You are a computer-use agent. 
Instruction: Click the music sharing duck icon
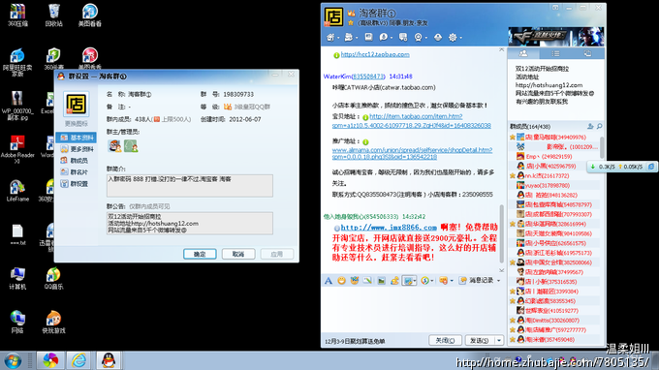(x=394, y=281)
